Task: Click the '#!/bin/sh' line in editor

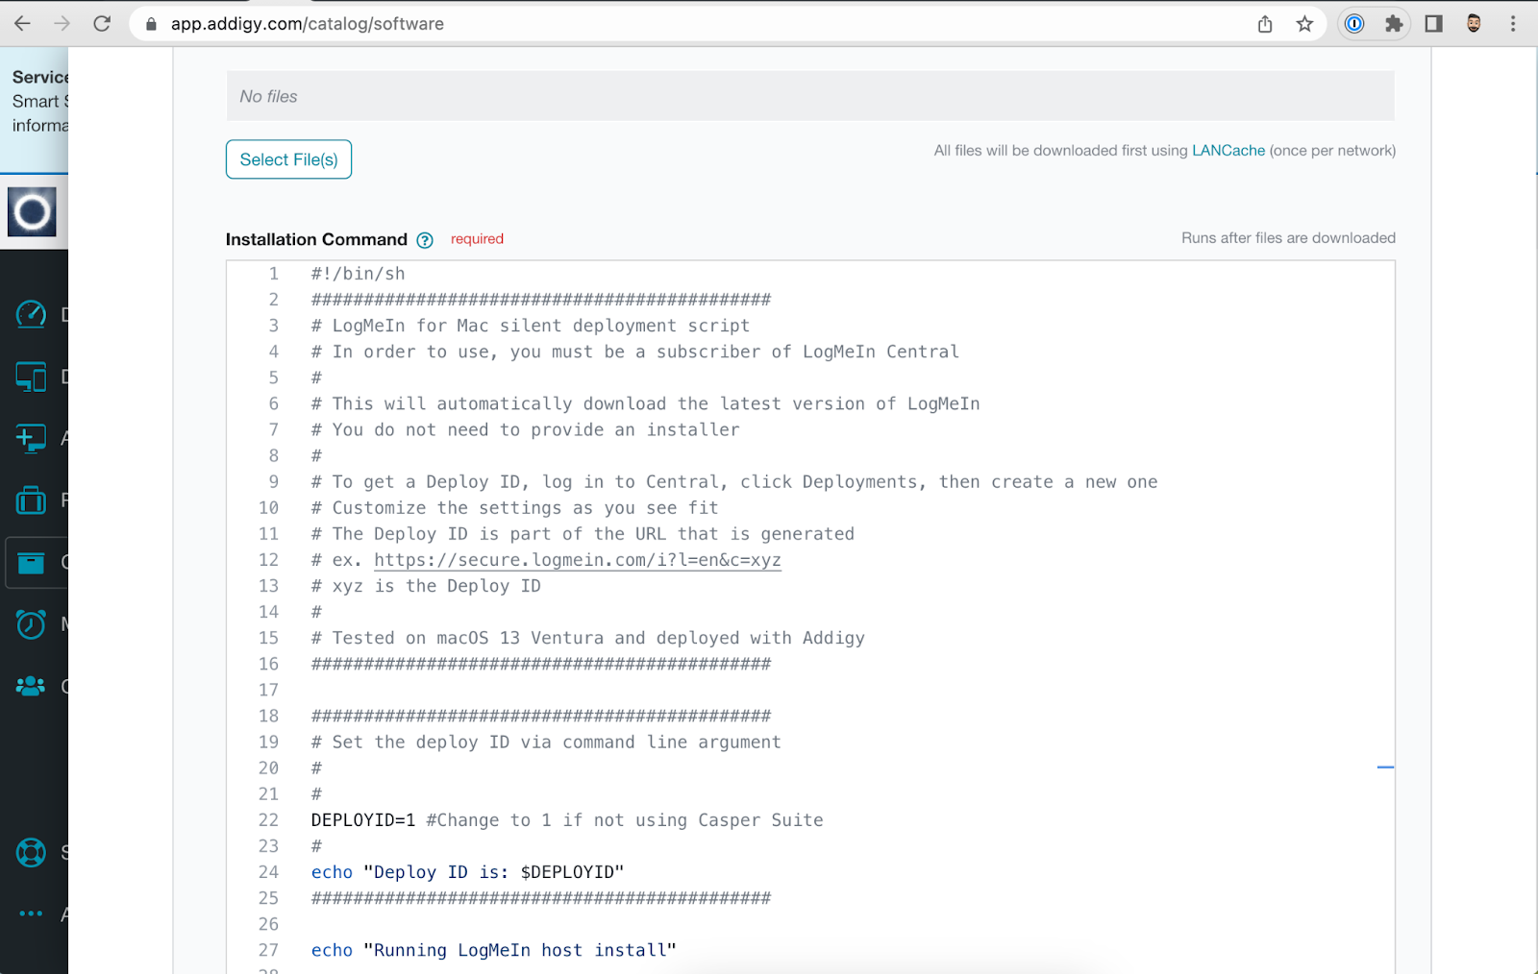Action: pyautogui.click(x=358, y=274)
